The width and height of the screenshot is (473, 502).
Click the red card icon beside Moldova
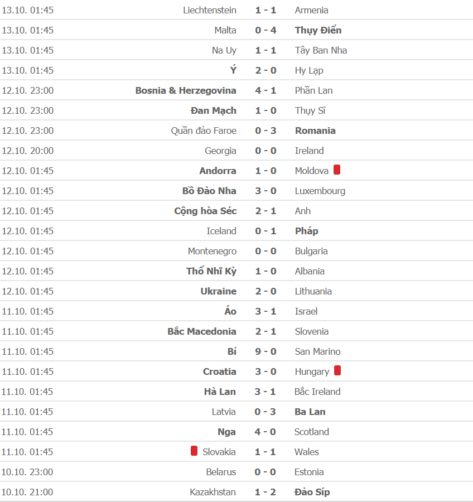336,170
